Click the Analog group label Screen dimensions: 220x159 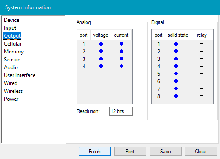pos(84,22)
